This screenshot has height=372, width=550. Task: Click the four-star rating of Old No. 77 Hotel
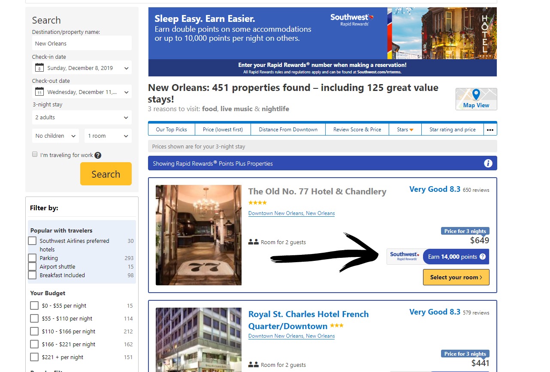(x=257, y=203)
